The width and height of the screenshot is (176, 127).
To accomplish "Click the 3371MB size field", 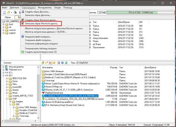I will (102, 13).
